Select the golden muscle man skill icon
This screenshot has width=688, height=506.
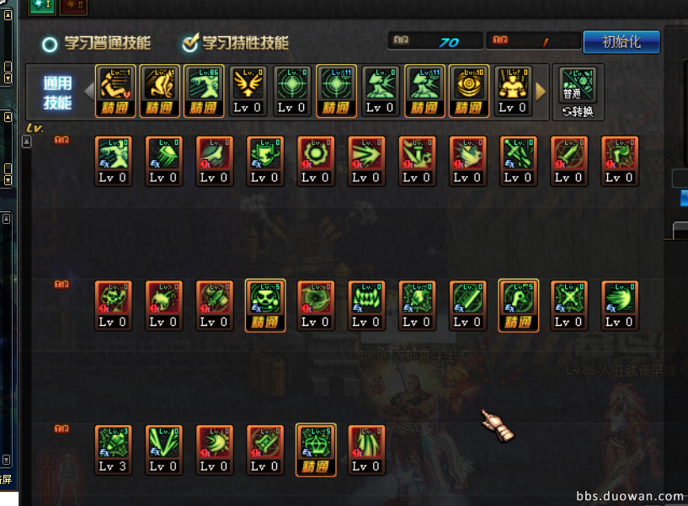(x=513, y=91)
